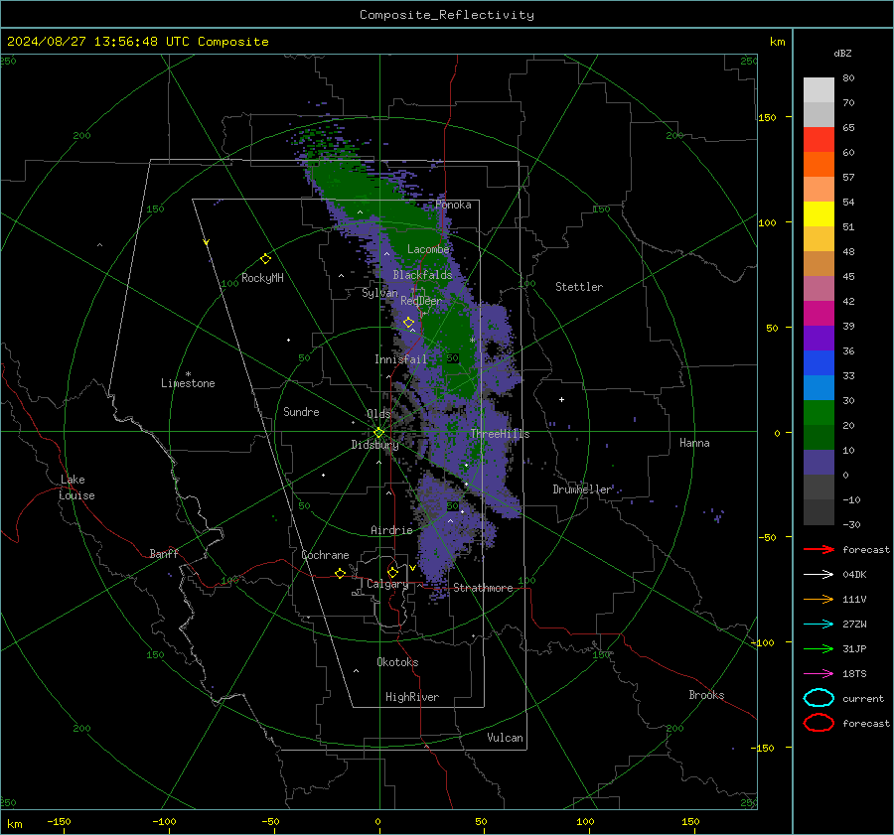The height and width of the screenshot is (835, 894).
Task: Click the Innisfail city label
Action: pyautogui.click(x=400, y=359)
